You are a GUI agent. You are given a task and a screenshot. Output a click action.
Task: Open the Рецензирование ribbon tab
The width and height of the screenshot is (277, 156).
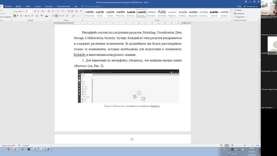(64, 6)
